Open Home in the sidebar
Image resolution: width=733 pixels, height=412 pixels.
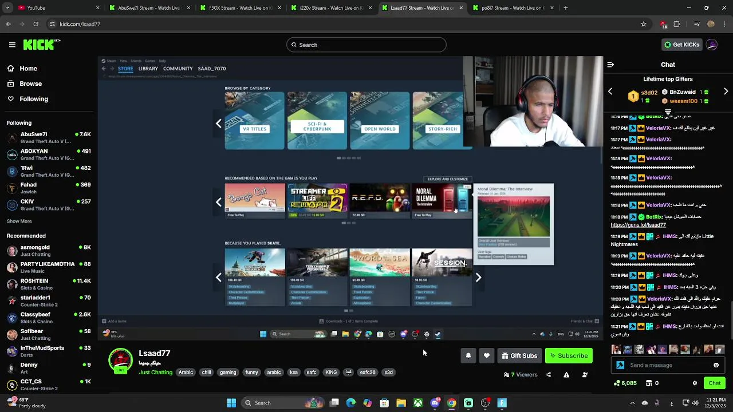click(x=22, y=68)
